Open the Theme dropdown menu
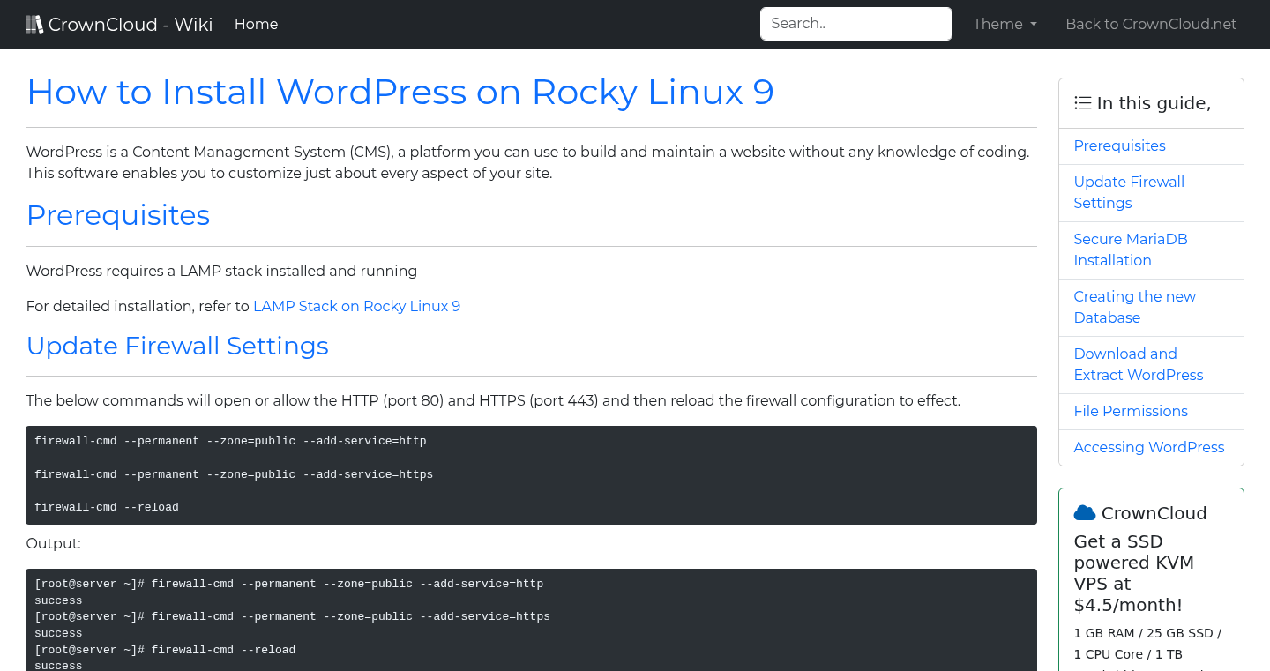 [x=1005, y=24]
